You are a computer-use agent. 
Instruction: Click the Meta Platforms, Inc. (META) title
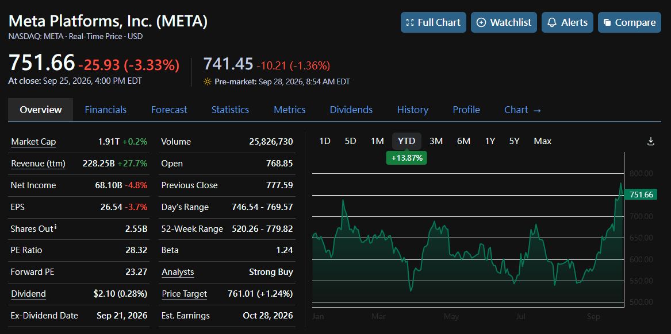point(108,21)
